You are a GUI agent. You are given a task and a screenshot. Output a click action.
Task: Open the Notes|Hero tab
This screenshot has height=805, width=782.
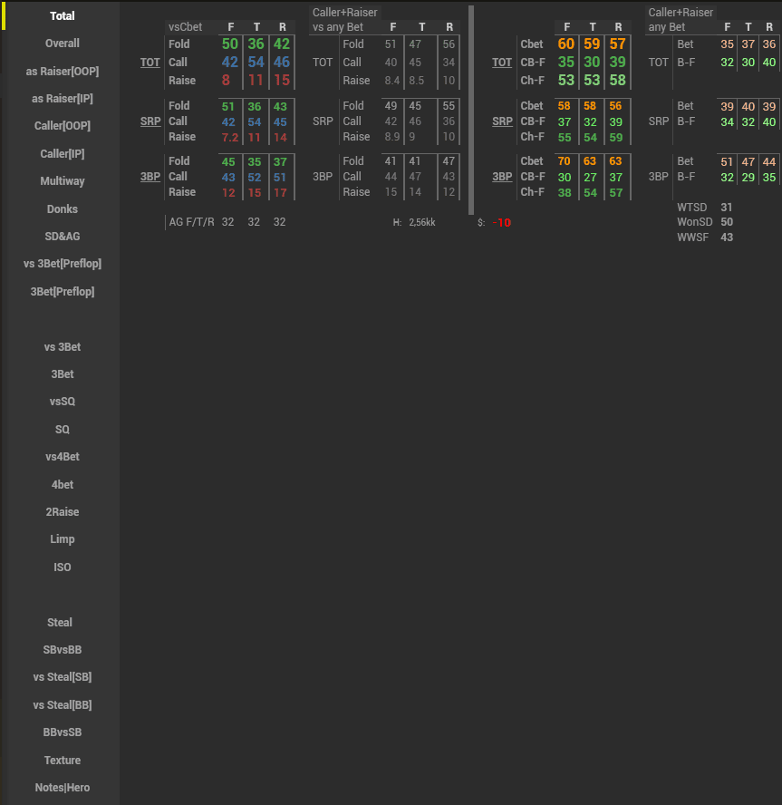pyautogui.click(x=62, y=788)
